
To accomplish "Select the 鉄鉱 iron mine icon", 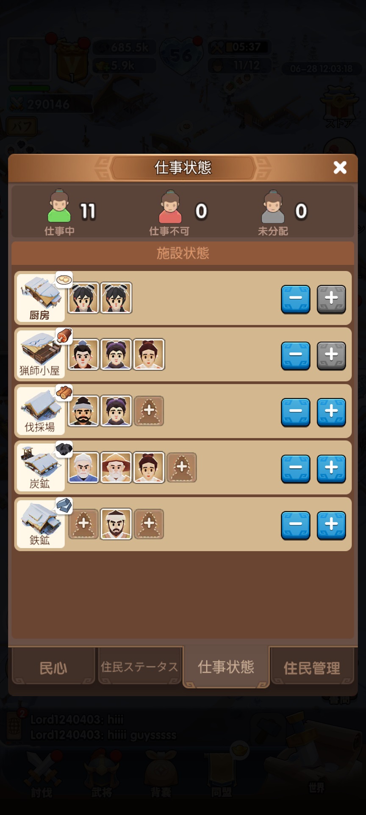I will click(40, 523).
